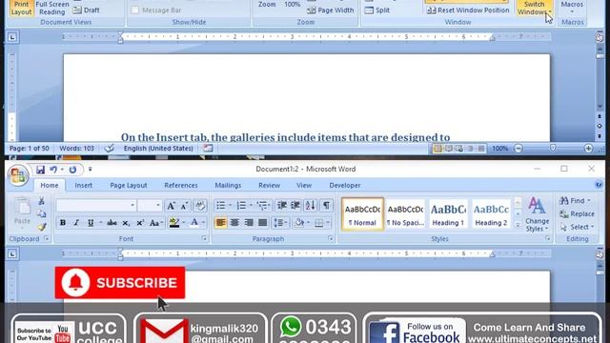This screenshot has height=343, width=610.
Task: Set Align Text Left
Action: click(x=220, y=223)
